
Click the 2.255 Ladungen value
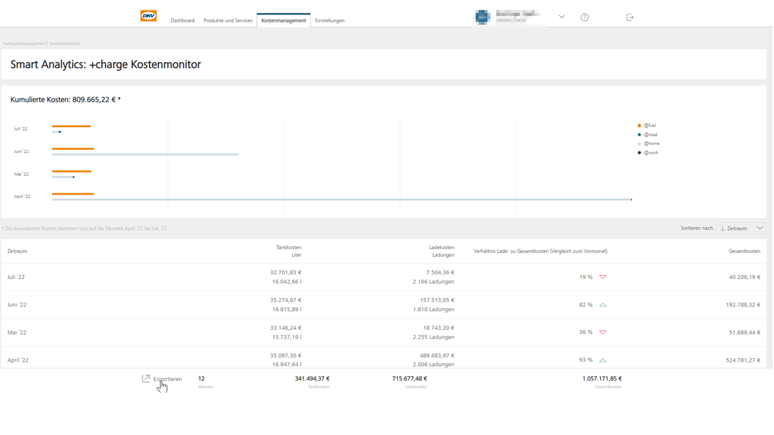pyautogui.click(x=434, y=337)
